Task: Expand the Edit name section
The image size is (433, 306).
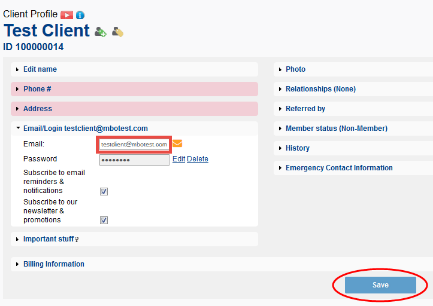Action: tap(40, 69)
